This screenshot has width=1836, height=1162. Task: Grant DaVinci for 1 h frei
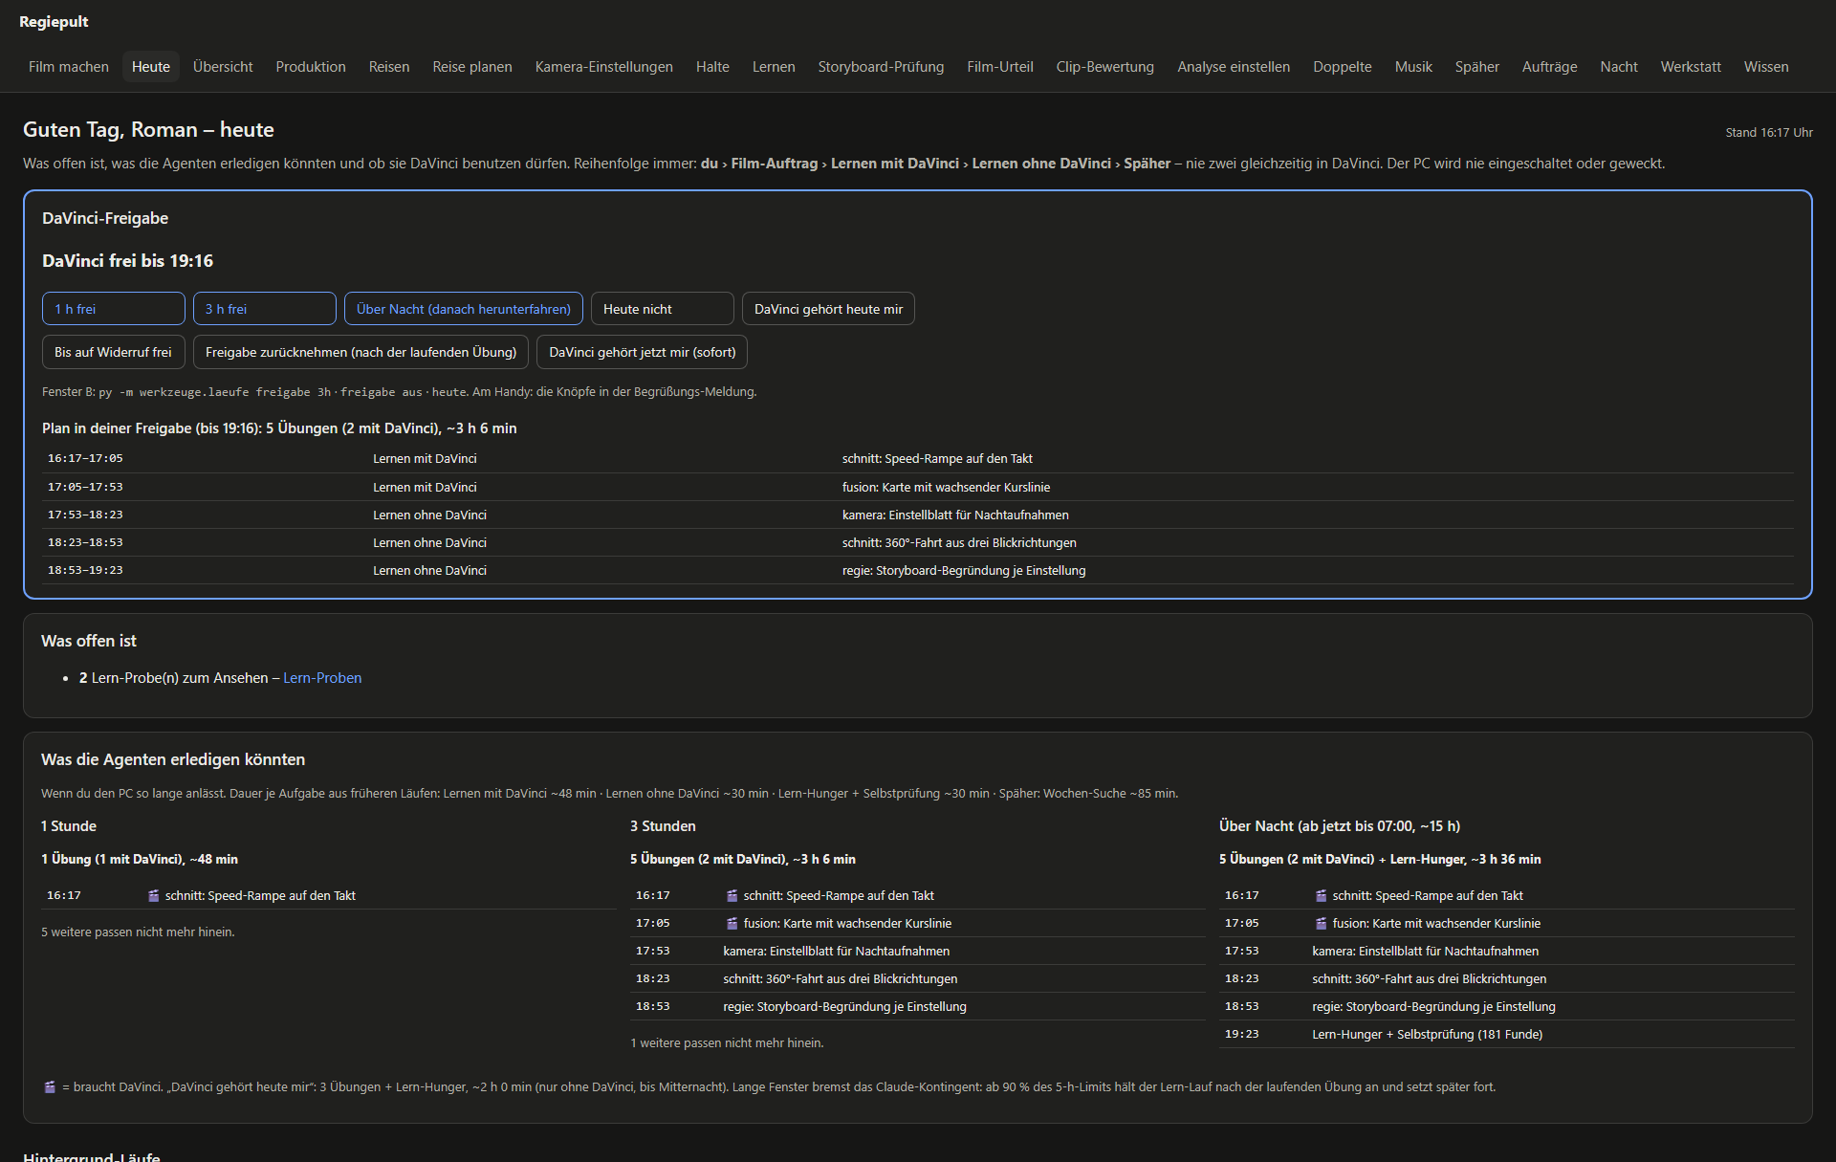click(114, 309)
